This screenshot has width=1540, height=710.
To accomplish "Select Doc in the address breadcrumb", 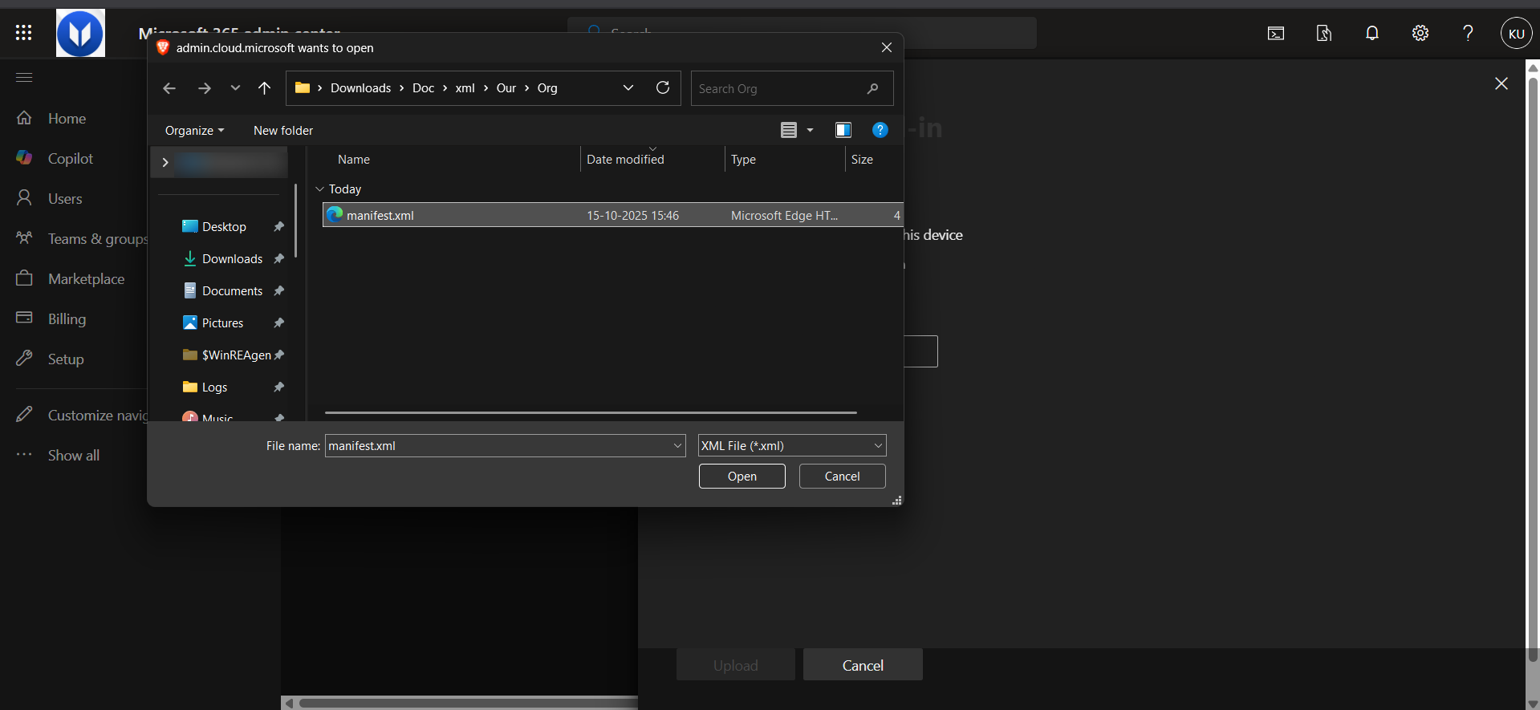I will click(423, 88).
